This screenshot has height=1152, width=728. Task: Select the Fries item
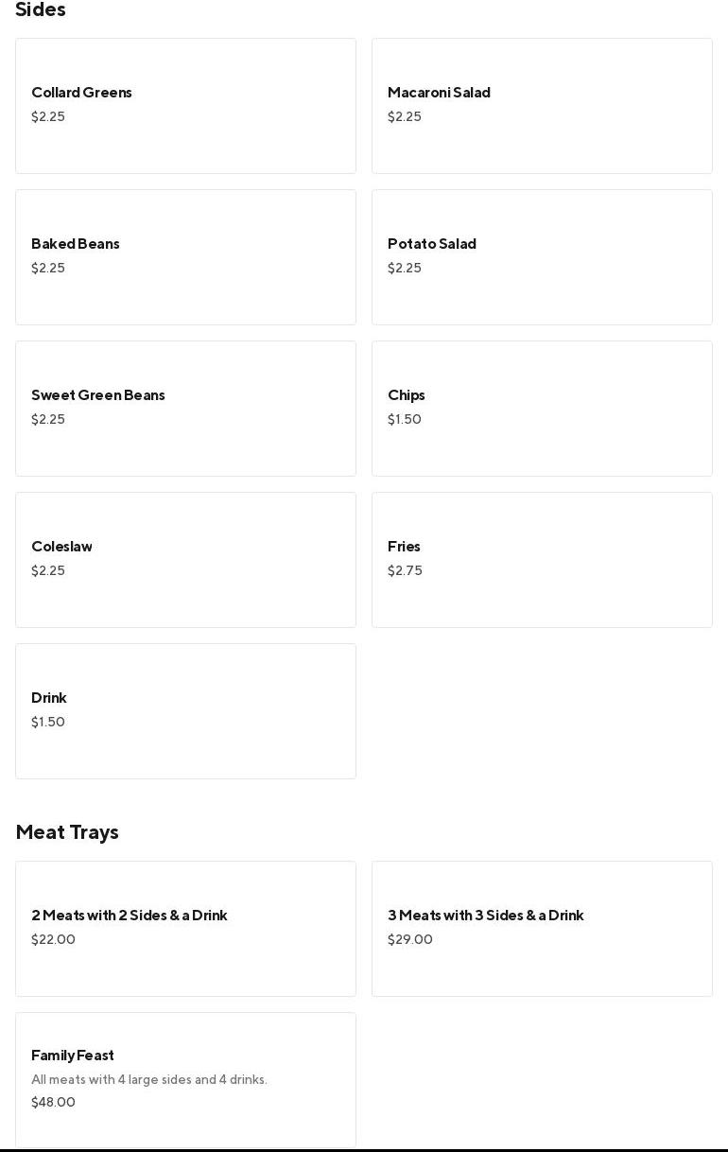tap(542, 560)
